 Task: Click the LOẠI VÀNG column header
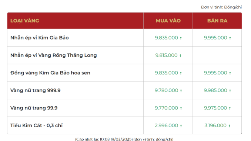pyautogui.click(x=25, y=21)
